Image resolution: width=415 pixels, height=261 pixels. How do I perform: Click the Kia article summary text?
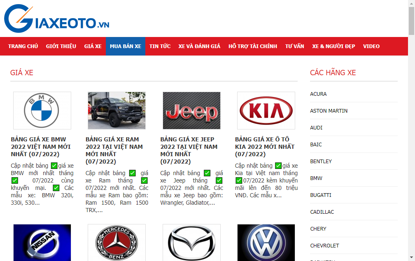(266, 180)
